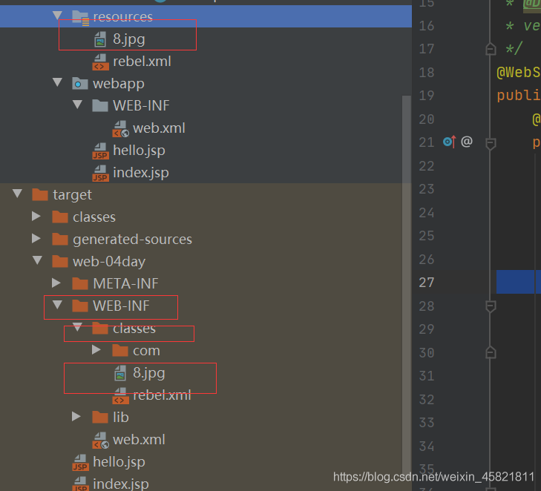Click the override method gutter icon on line 21

click(x=449, y=141)
